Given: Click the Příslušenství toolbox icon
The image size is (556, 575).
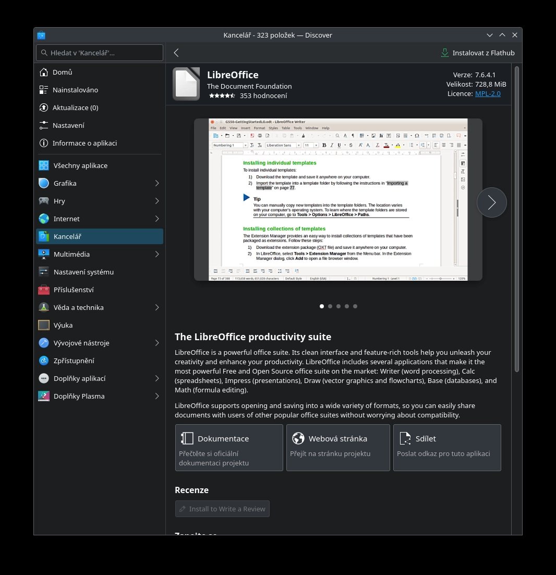Looking at the screenshot, I should [44, 290].
